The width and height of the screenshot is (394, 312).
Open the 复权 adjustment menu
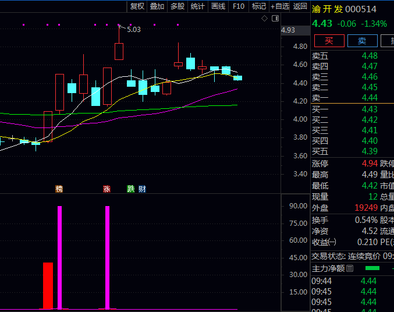click(137, 6)
